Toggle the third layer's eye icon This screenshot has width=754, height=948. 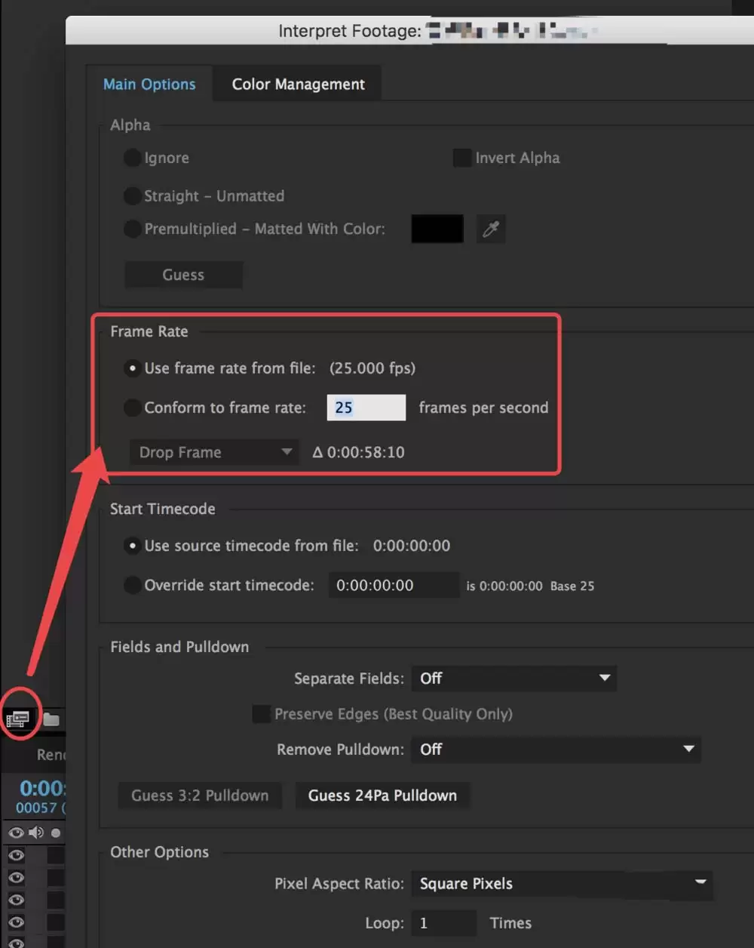(x=16, y=900)
